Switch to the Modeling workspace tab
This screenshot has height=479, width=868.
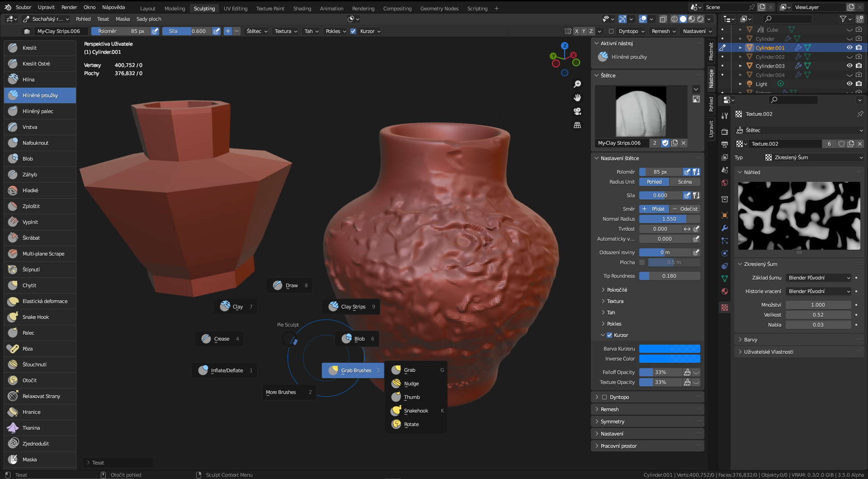(x=175, y=9)
